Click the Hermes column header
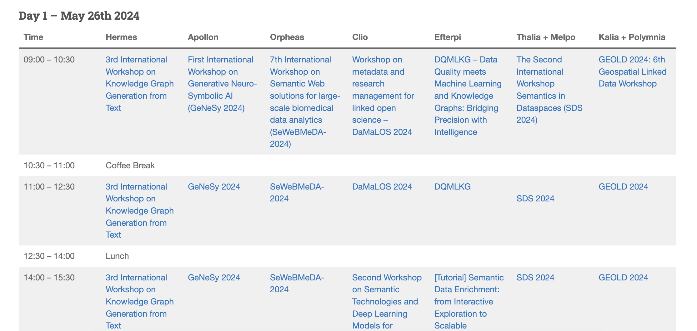The width and height of the screenshot is (697, 331). pos(121,37)
